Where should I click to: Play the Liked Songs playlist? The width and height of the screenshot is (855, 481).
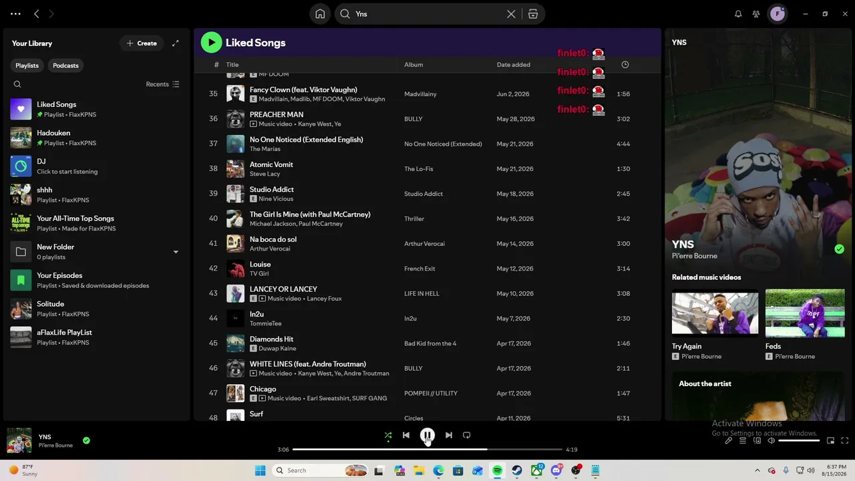(x=211, y=42)
